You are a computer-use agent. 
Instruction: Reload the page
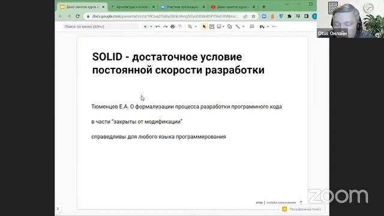77,16
